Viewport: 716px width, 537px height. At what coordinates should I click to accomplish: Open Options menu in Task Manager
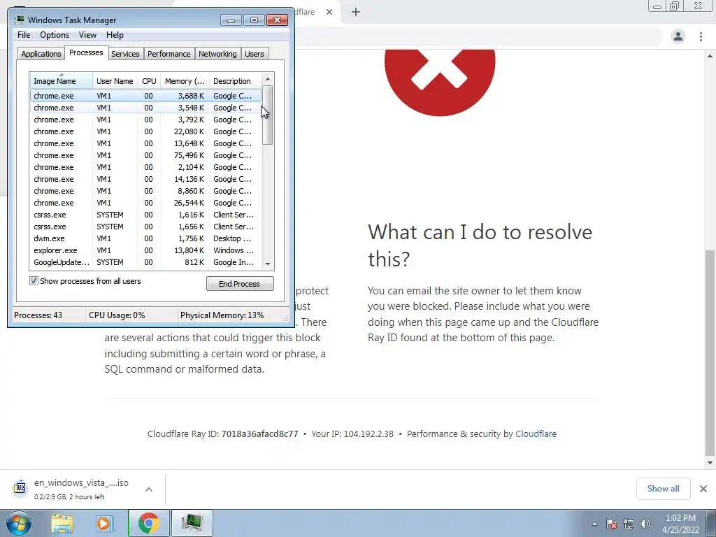point(55,35)
